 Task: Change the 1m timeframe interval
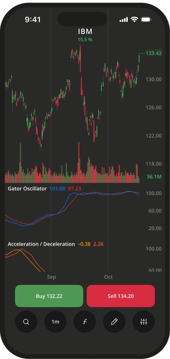[55, 322]
